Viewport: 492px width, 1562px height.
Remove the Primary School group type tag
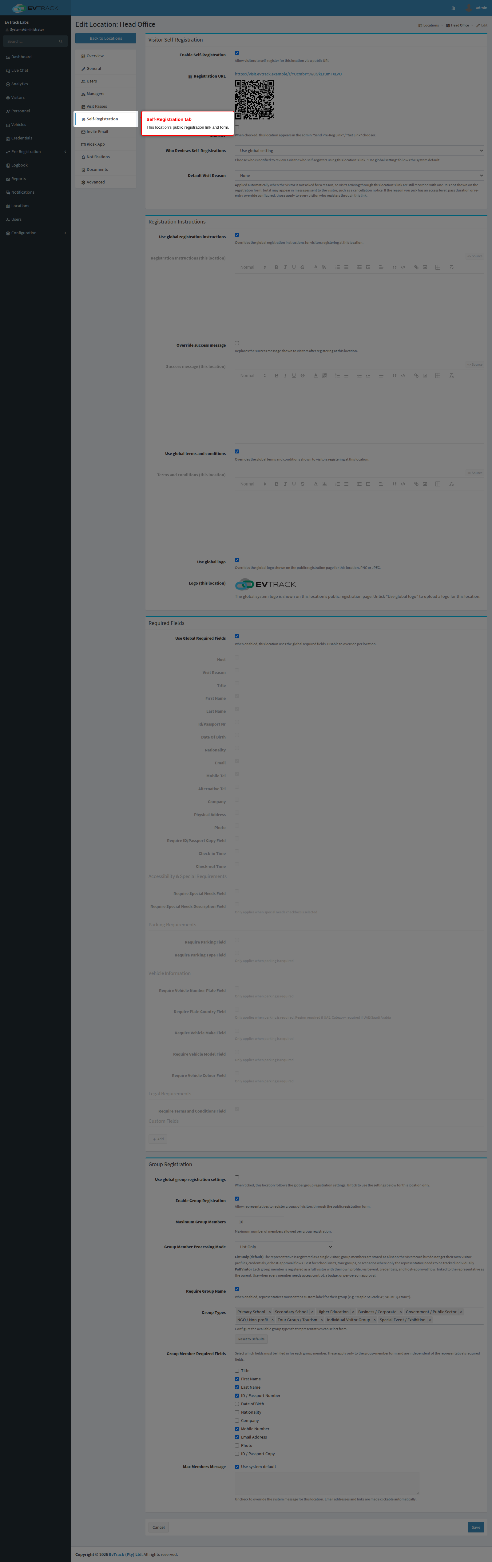click(270, 1312)
